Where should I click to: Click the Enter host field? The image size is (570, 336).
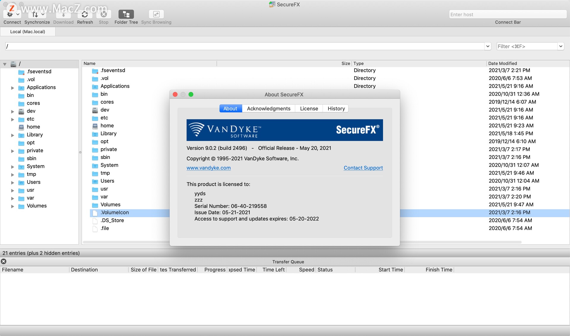pyautogui.click(x=508, y=14)
